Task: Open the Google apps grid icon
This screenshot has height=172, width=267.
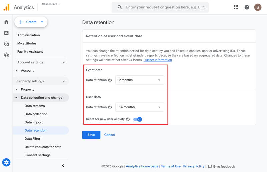Action: point(236,7)
